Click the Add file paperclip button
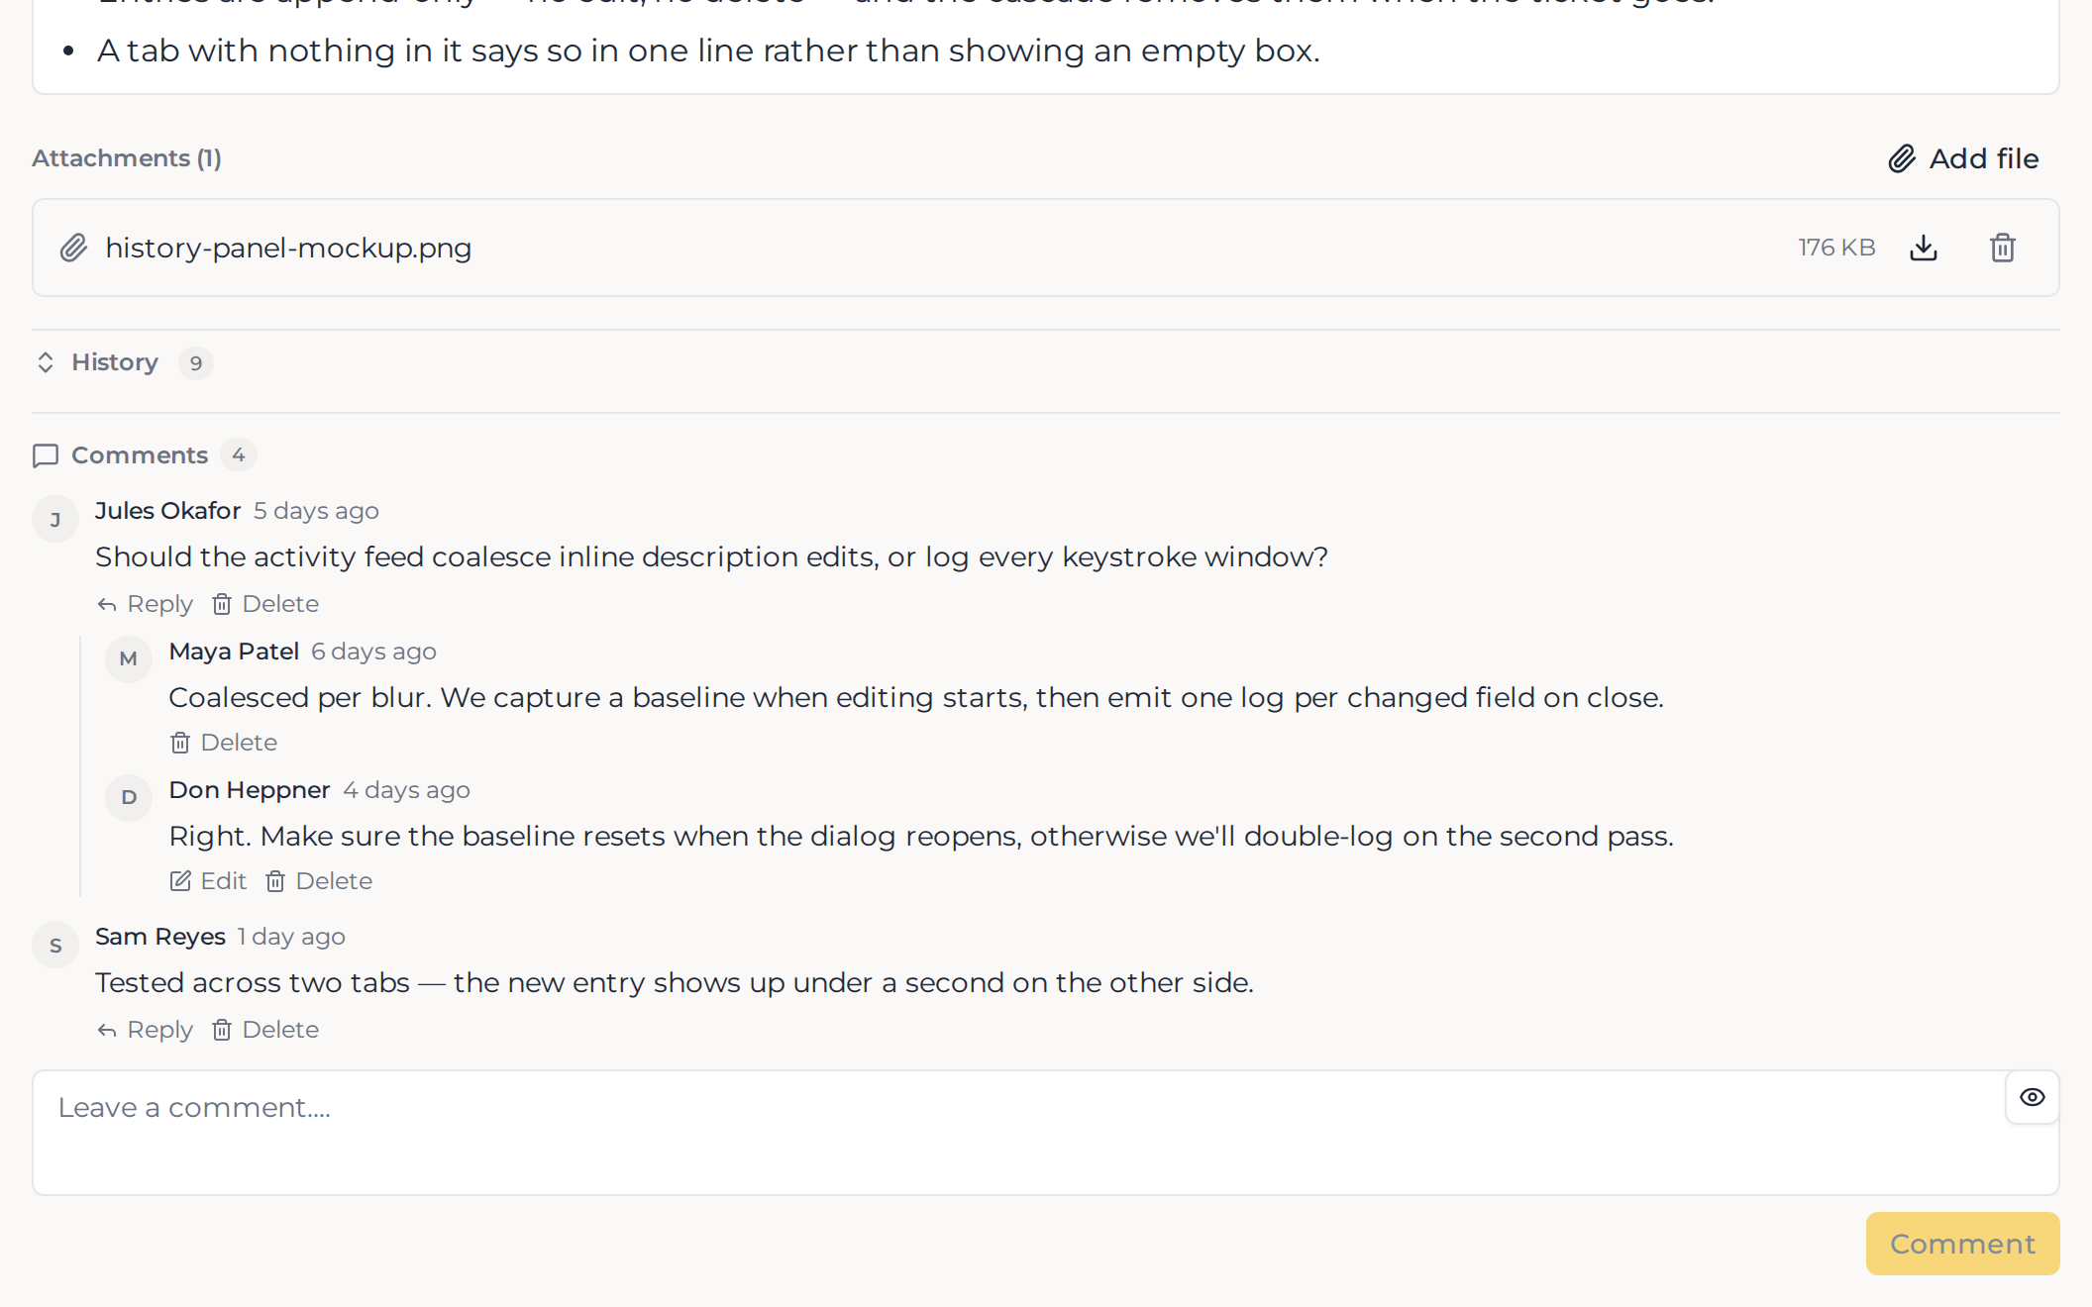This screenshot has width=2092, height=1307. click(x=1962, y=158)
